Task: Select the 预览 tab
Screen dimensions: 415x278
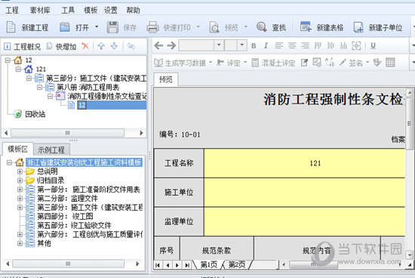Action: tap(166, 79)
